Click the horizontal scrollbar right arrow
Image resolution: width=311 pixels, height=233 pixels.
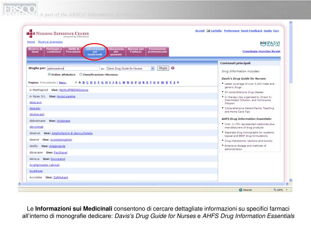click(x=287, y=184)
